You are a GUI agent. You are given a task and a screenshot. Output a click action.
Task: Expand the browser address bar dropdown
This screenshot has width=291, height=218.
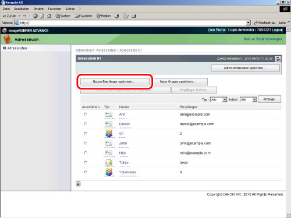pos(249,23)
